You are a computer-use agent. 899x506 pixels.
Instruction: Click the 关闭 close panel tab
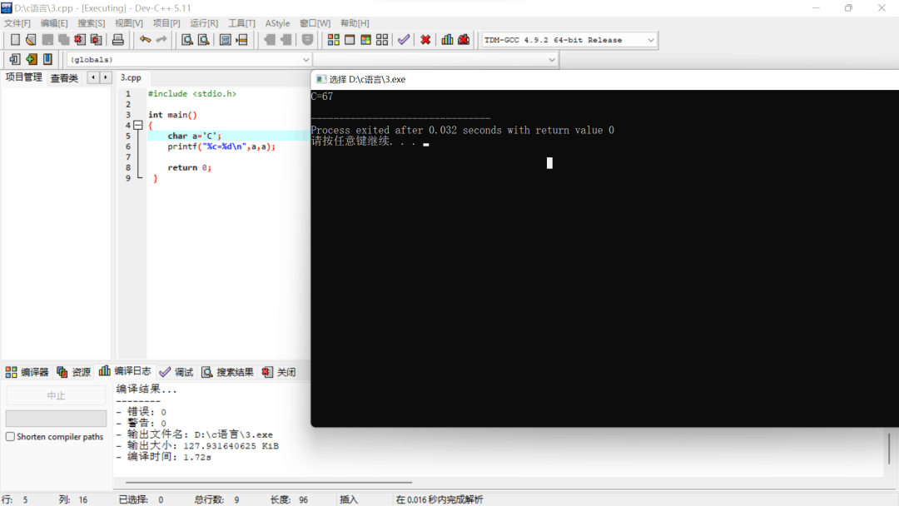click(x=279, y=372)
